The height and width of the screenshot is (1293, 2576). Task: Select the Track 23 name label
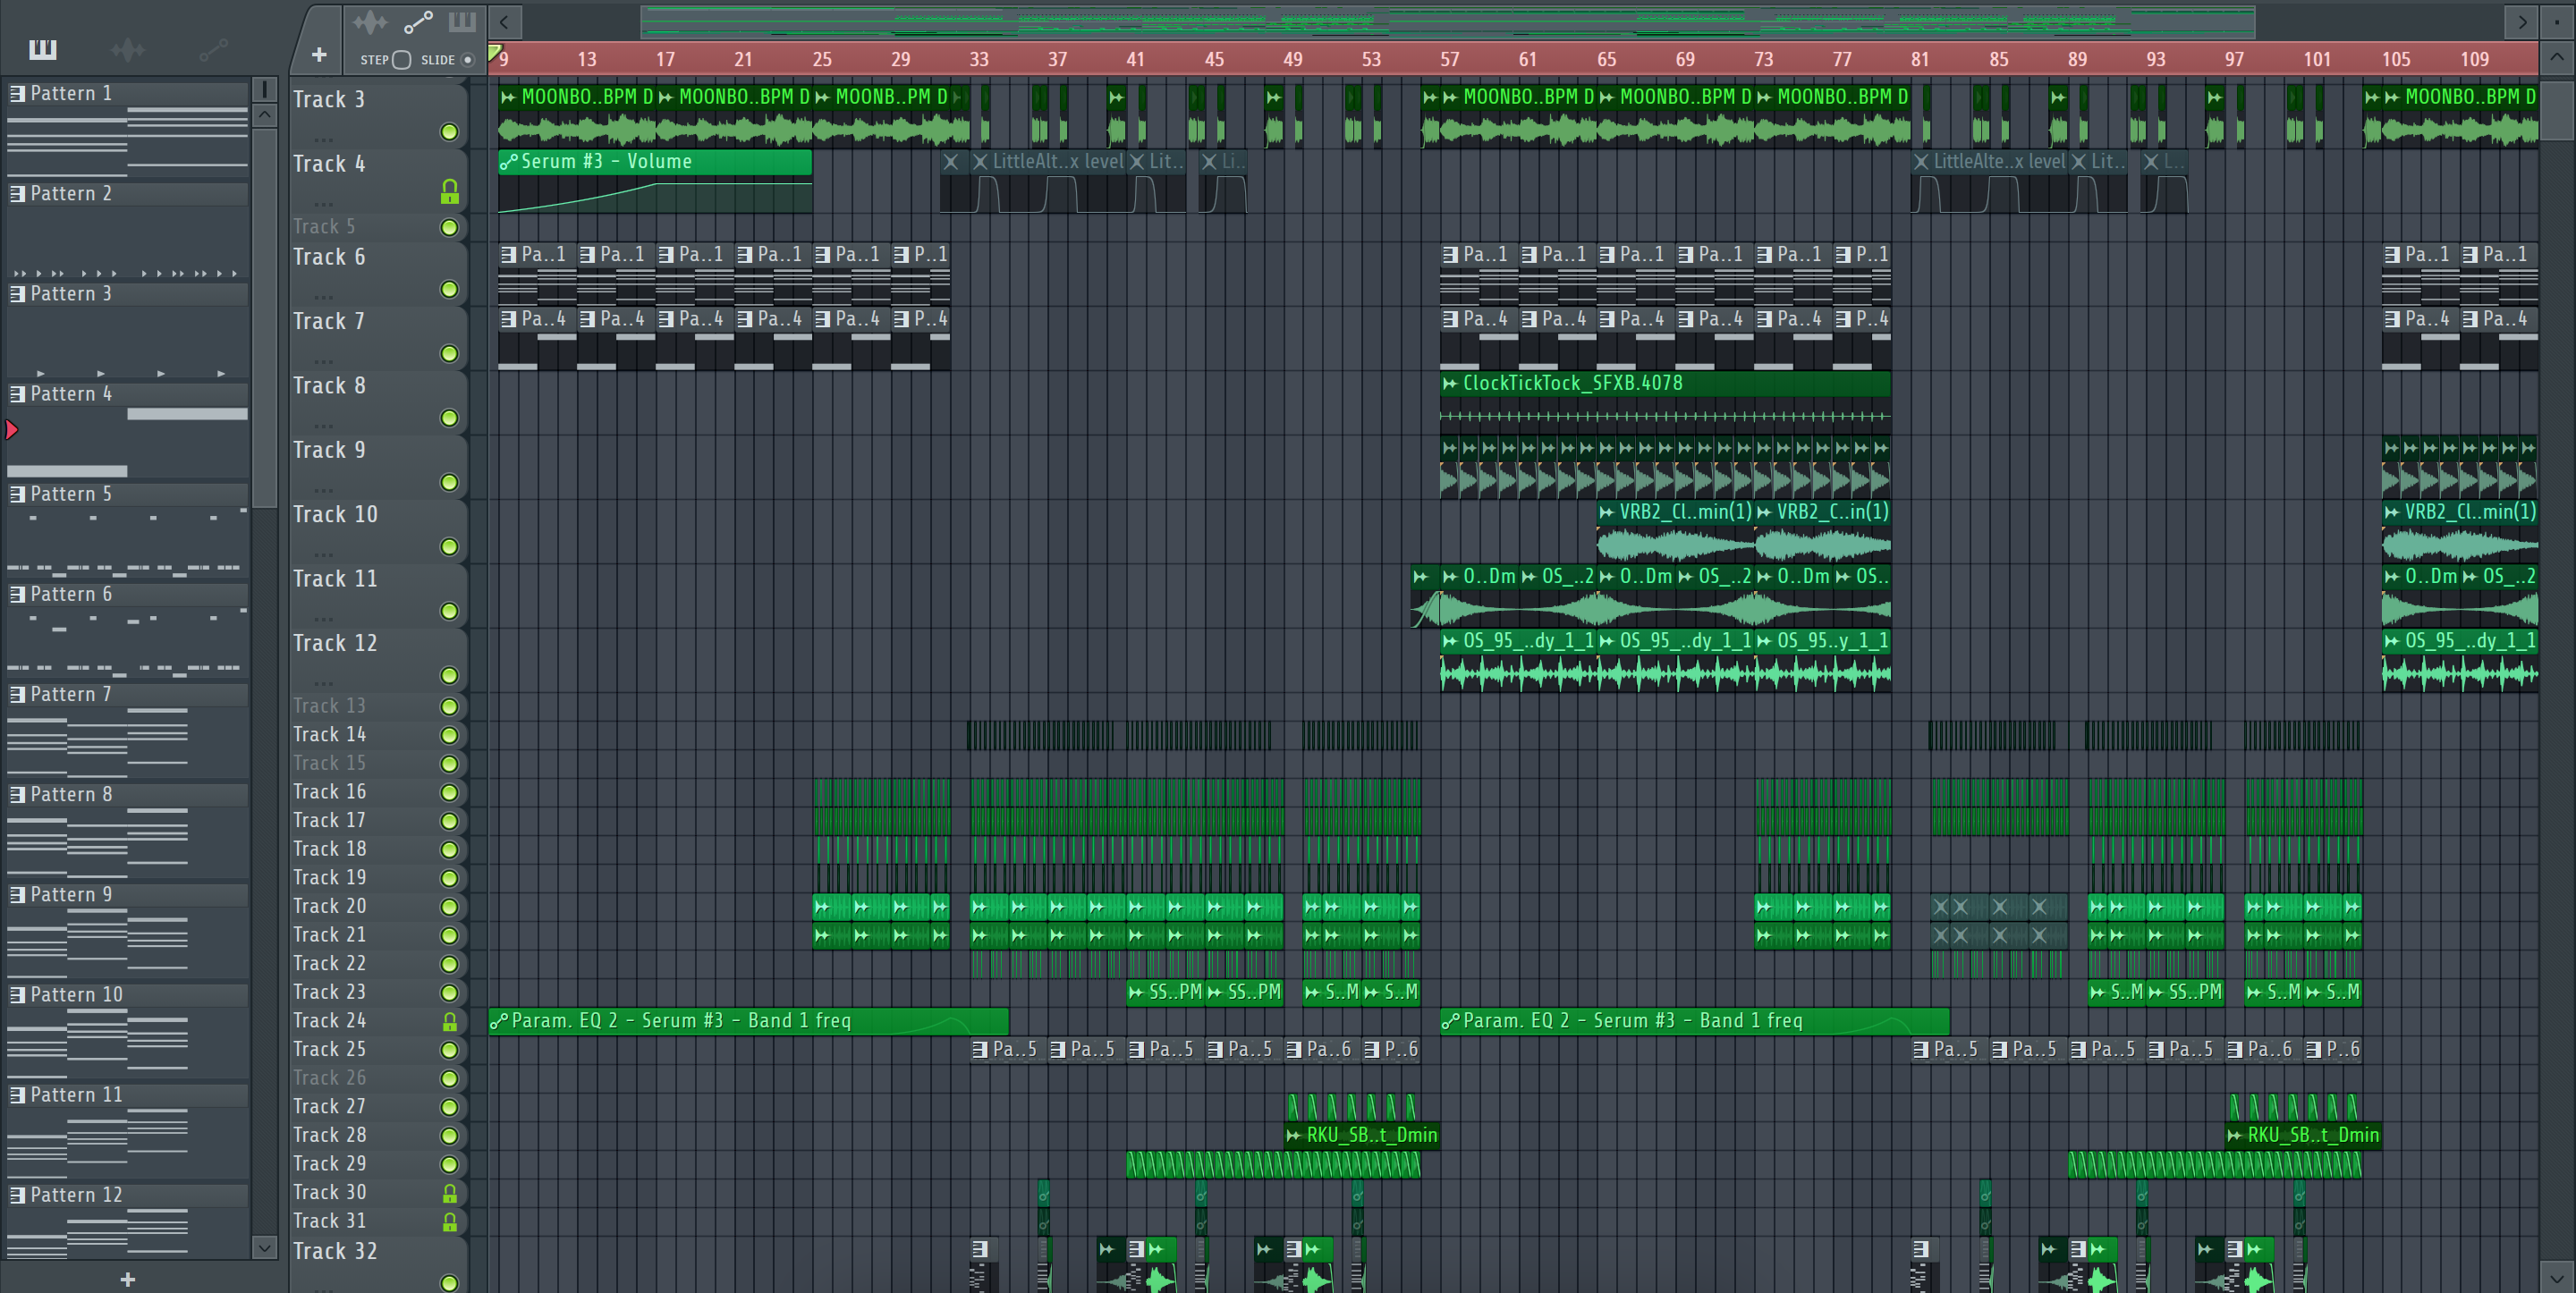coord(329,992)
